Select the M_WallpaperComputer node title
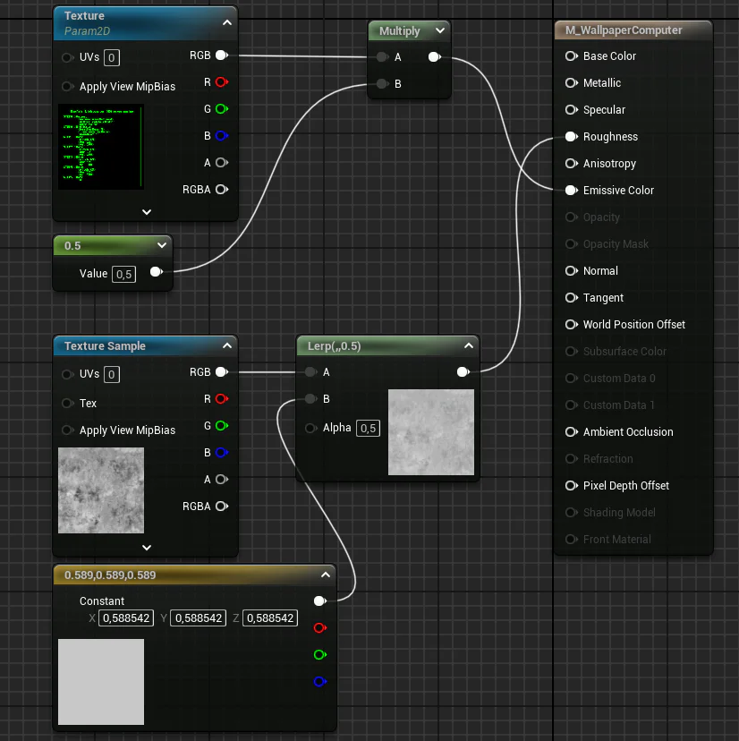 coord(624,30)
